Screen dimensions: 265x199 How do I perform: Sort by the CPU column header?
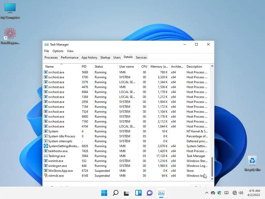[143, 67]
